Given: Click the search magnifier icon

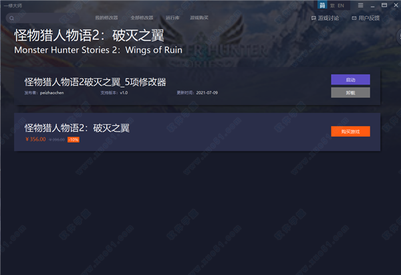Looking at the screenshot, I should coord(12,18).
